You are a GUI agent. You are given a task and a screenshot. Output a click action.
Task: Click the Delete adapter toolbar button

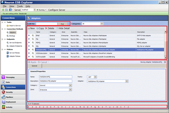(x=50, y=28)
